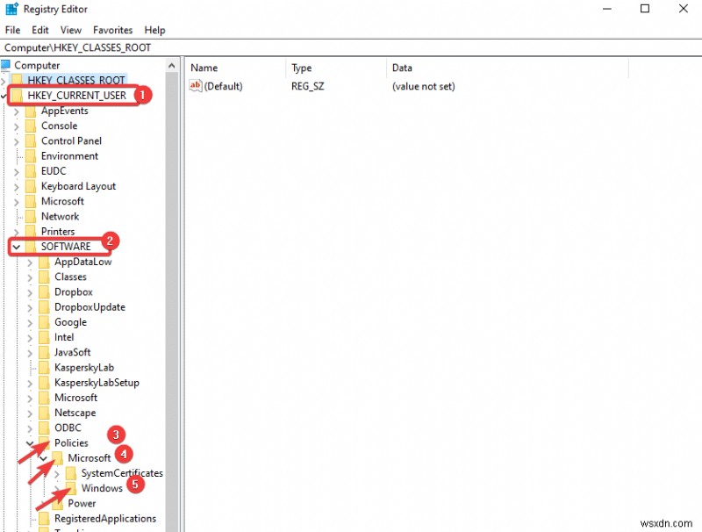
Task: Open the View menu
Action: [x=70, y=29]
